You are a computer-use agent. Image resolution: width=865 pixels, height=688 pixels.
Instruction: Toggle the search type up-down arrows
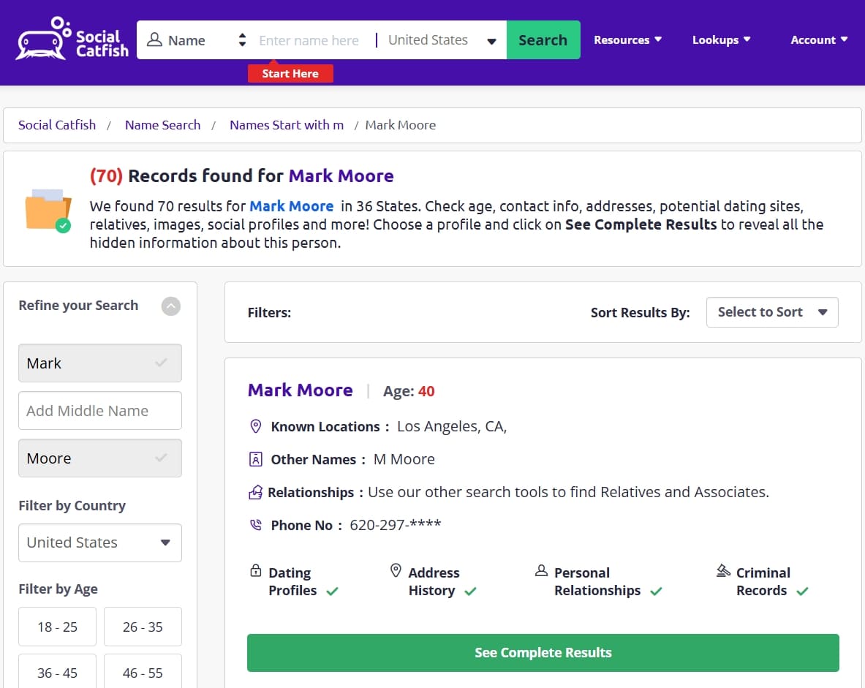coord(241,39)
